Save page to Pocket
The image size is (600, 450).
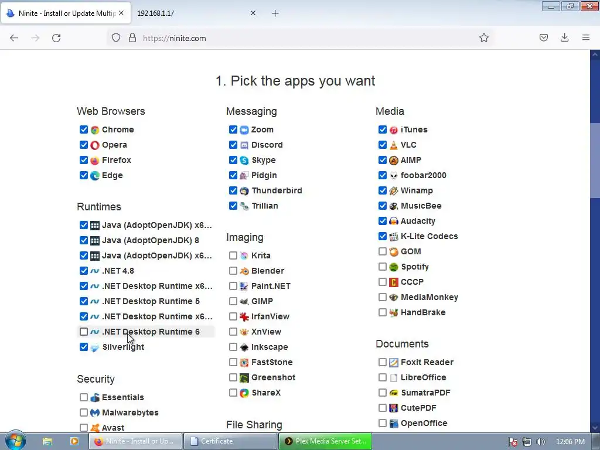coord(543,37)
